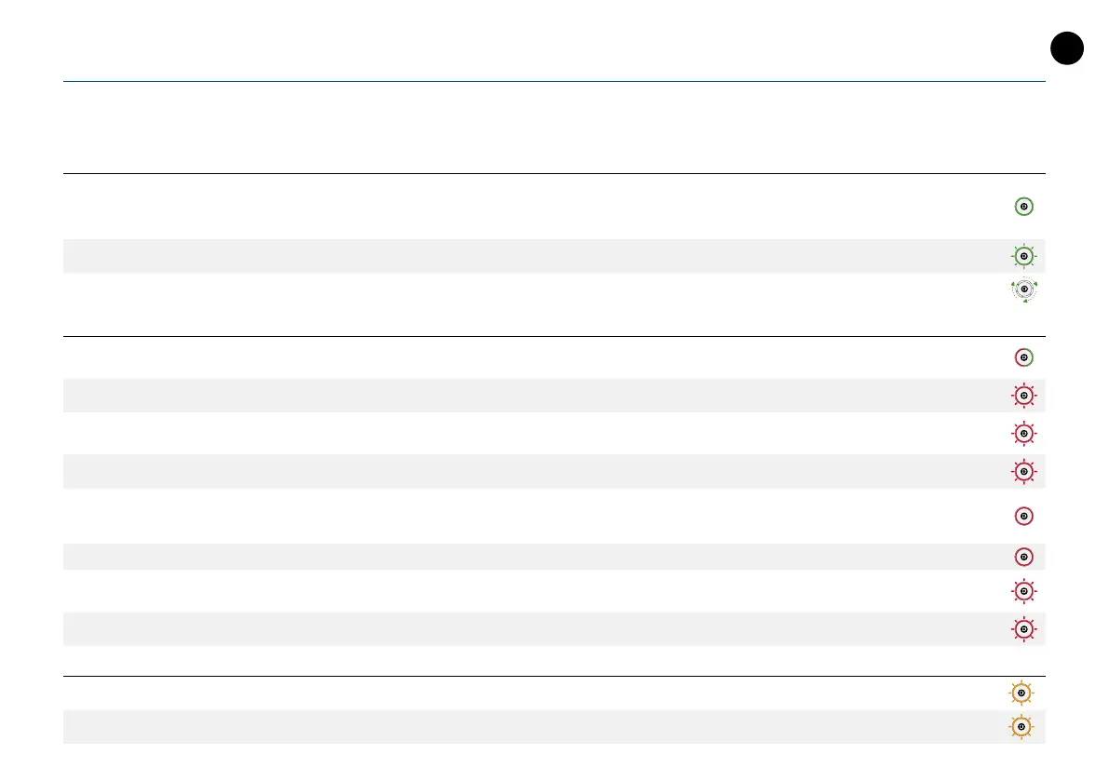Select the unshaded row with the upper amber LED
Image resolution: width=1109 pixels, height=781 pixels.
coord(553,693)
